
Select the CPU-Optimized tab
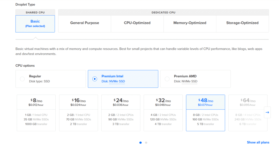coord(137,23)
